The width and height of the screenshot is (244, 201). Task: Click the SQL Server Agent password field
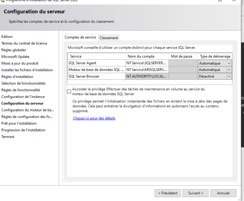tap(183, 63)
